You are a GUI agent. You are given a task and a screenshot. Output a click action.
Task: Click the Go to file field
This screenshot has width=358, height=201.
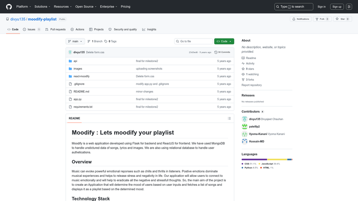[194, 41]
